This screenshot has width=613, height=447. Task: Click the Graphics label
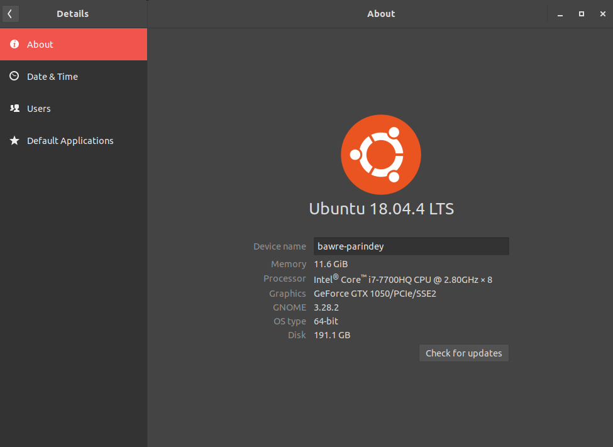point(287,294)
